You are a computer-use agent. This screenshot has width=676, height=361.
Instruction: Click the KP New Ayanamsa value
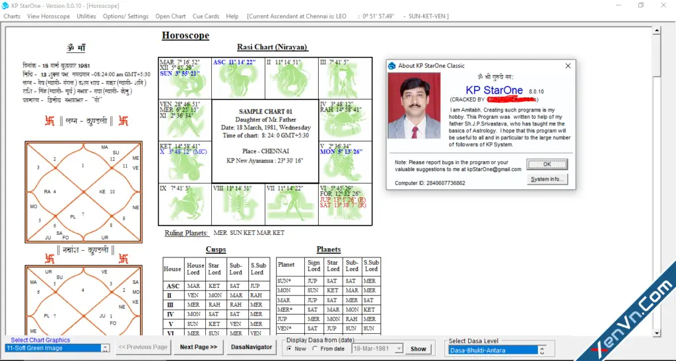(x=291, y=160)
